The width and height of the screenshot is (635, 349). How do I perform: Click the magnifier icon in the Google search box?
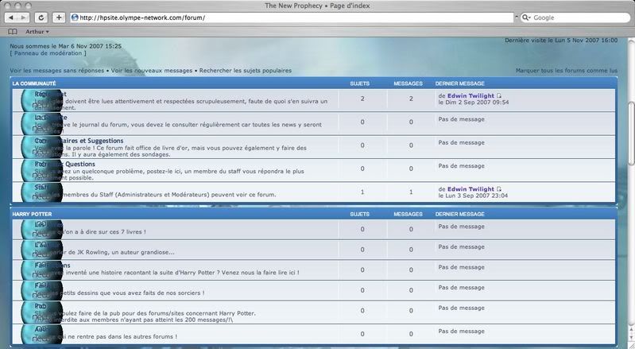point(525,17)
